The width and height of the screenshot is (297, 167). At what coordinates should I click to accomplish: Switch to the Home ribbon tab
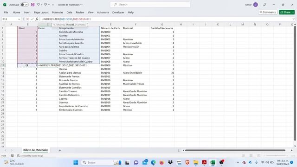coord(17,13)
